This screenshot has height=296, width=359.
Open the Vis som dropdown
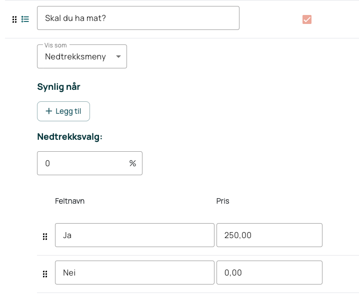point(82,56)
